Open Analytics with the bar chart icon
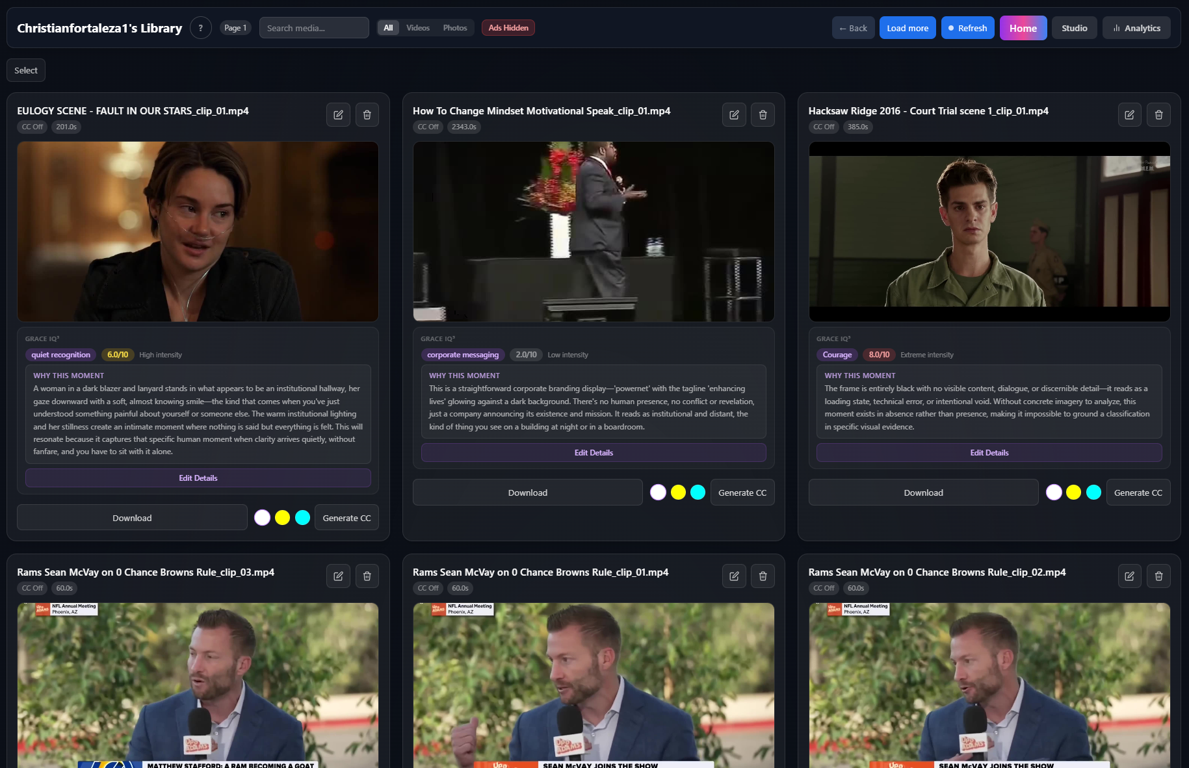 coord(1136,28)
